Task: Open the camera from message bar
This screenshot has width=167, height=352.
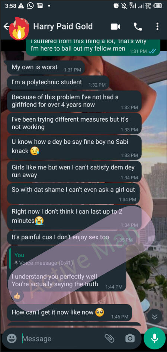Action: tap(130, 338)
